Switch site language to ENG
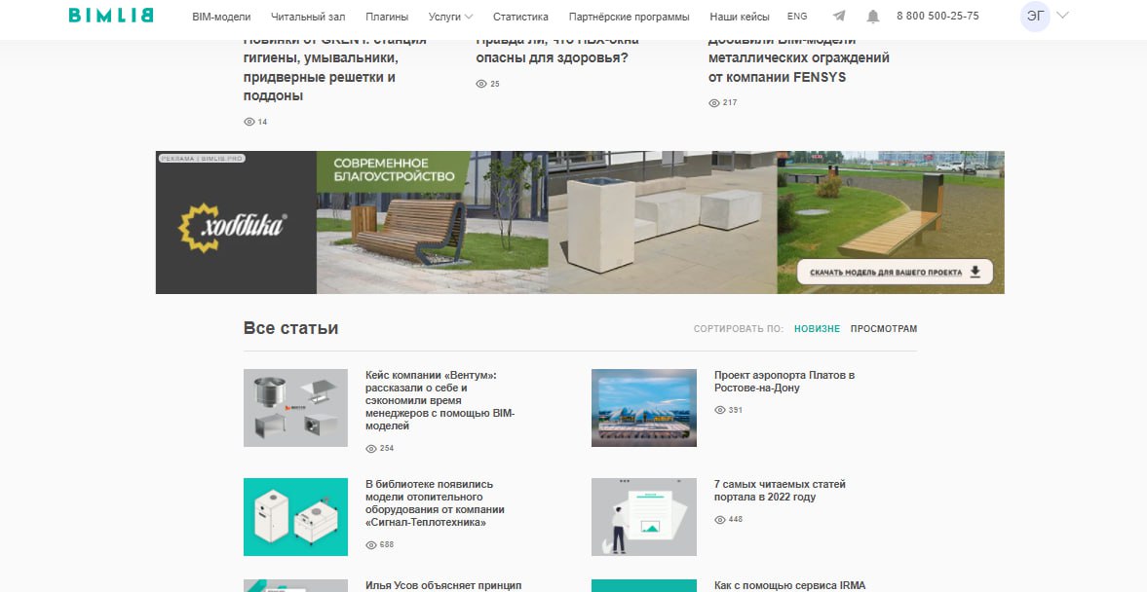Viewport: 1147px width, 592px height. click(x=797, y=17)
